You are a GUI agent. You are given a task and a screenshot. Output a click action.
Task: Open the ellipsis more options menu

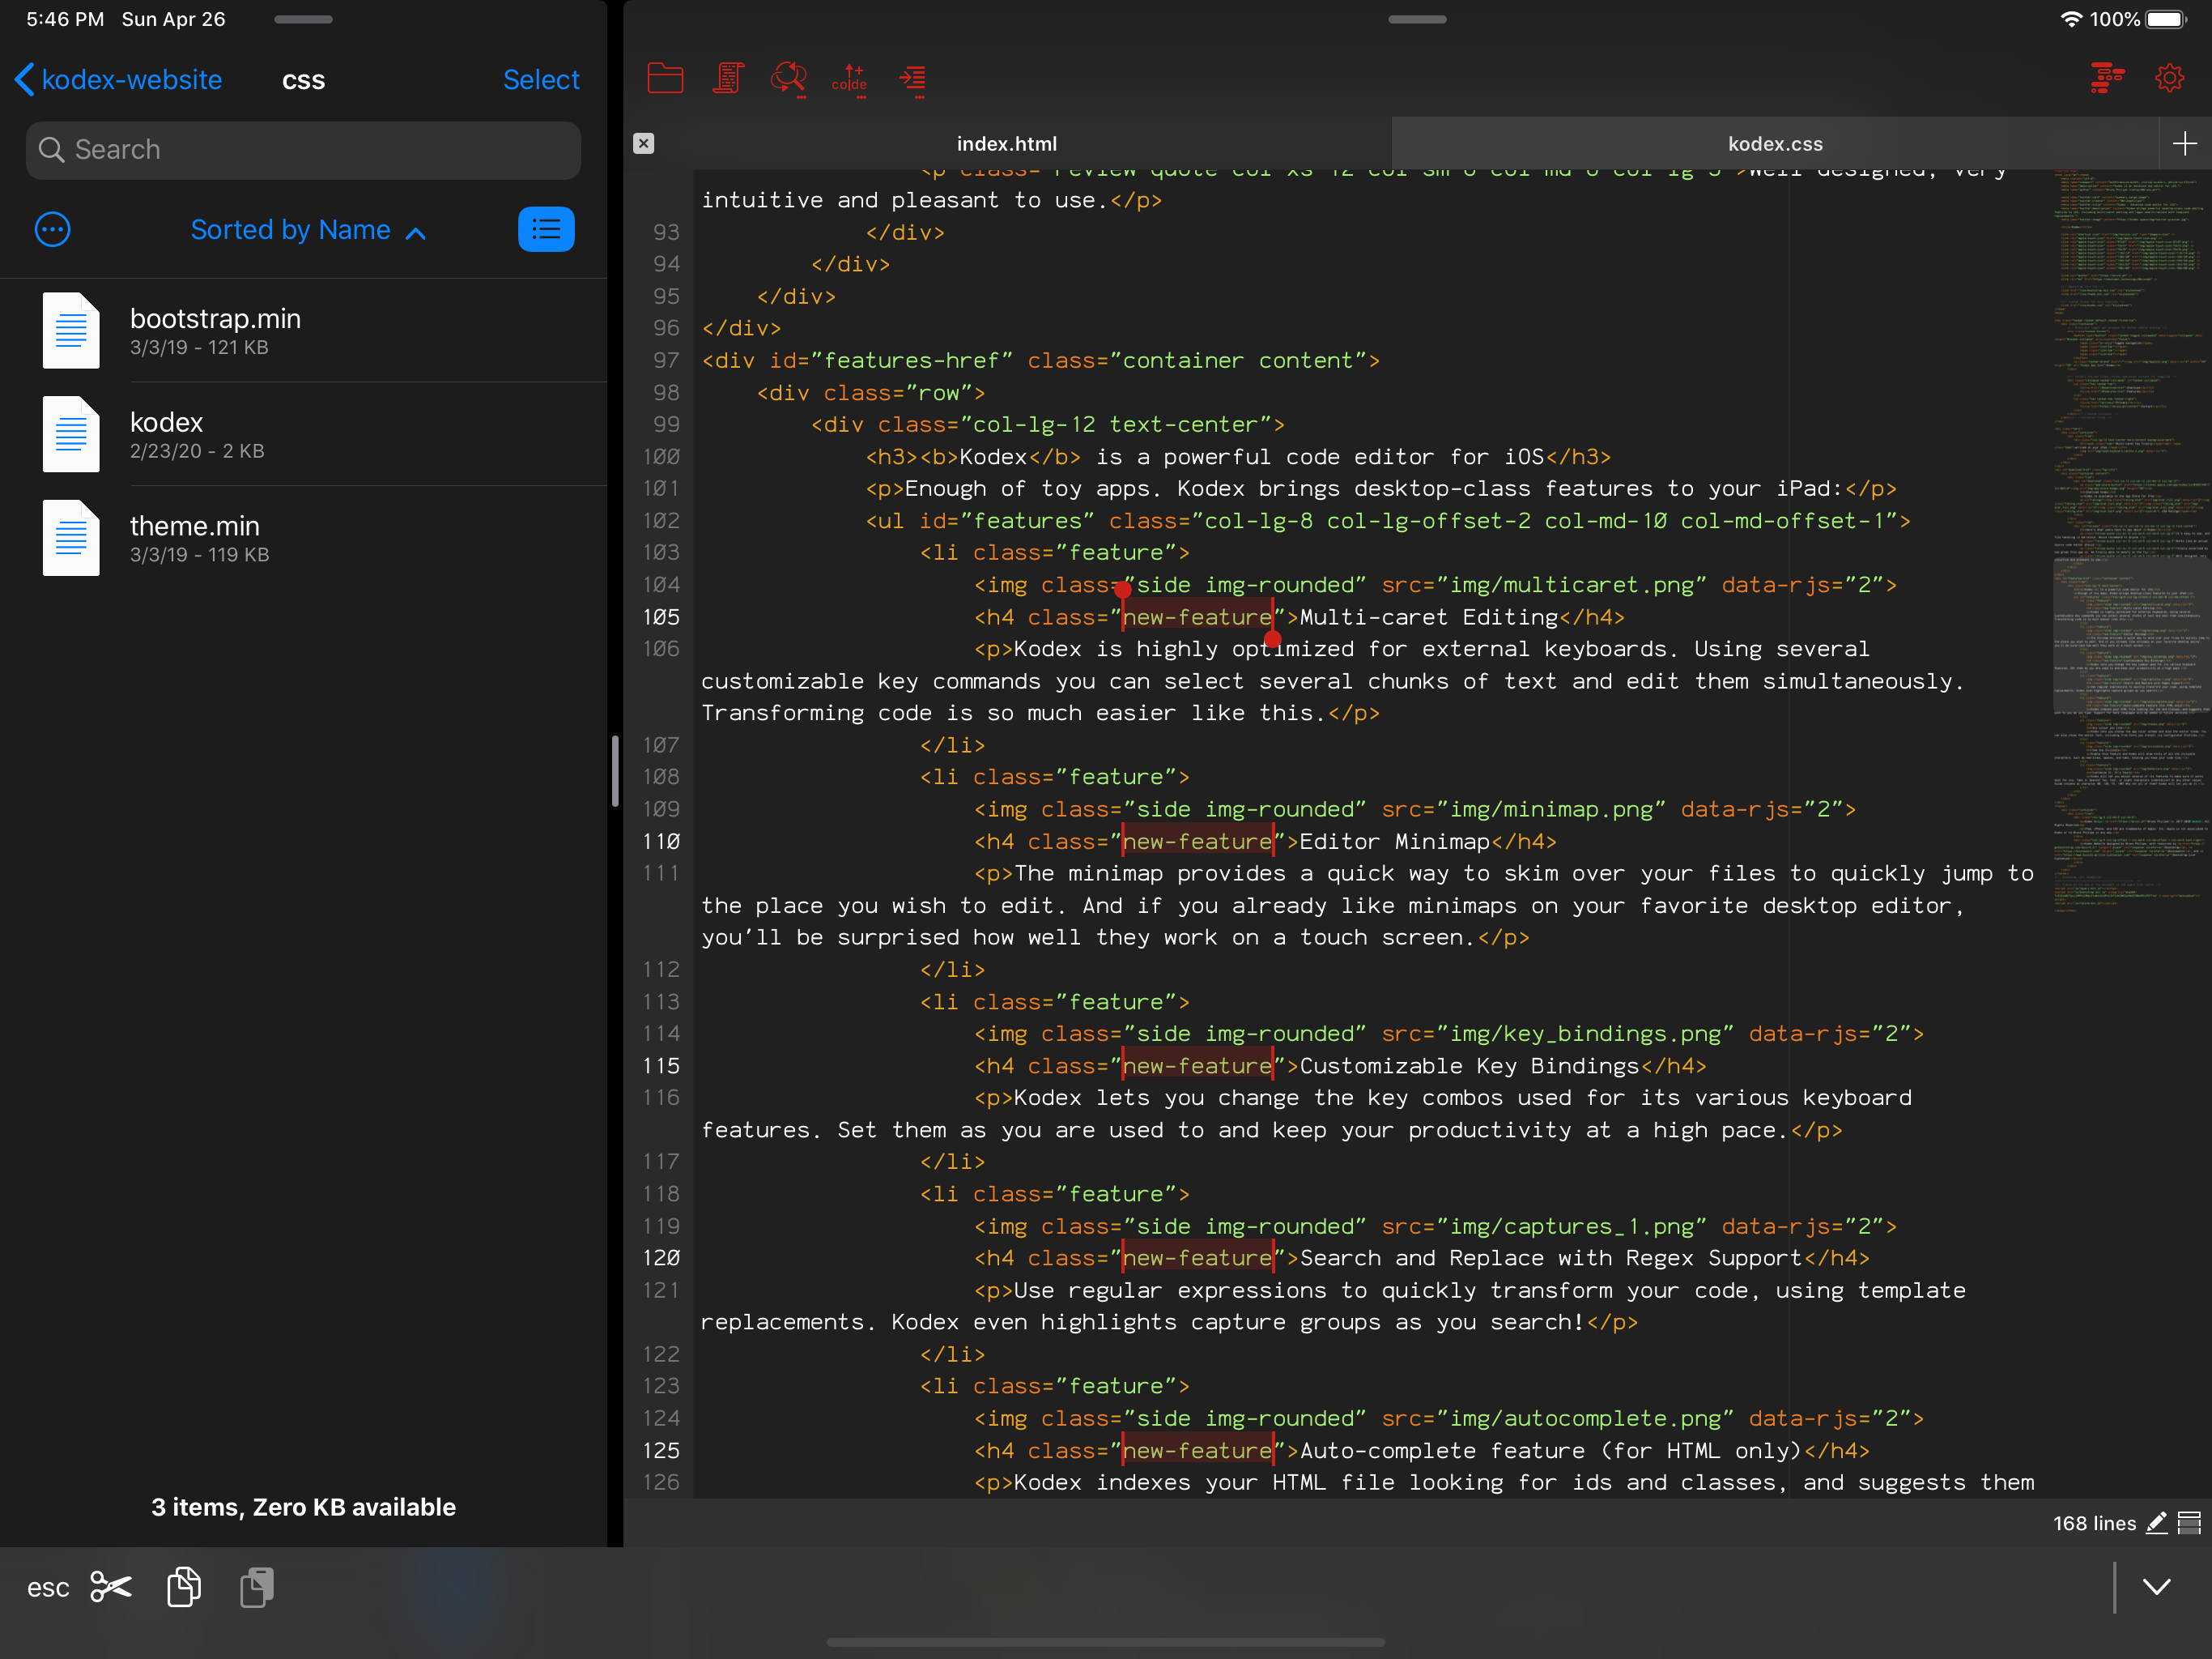[52, 229]
